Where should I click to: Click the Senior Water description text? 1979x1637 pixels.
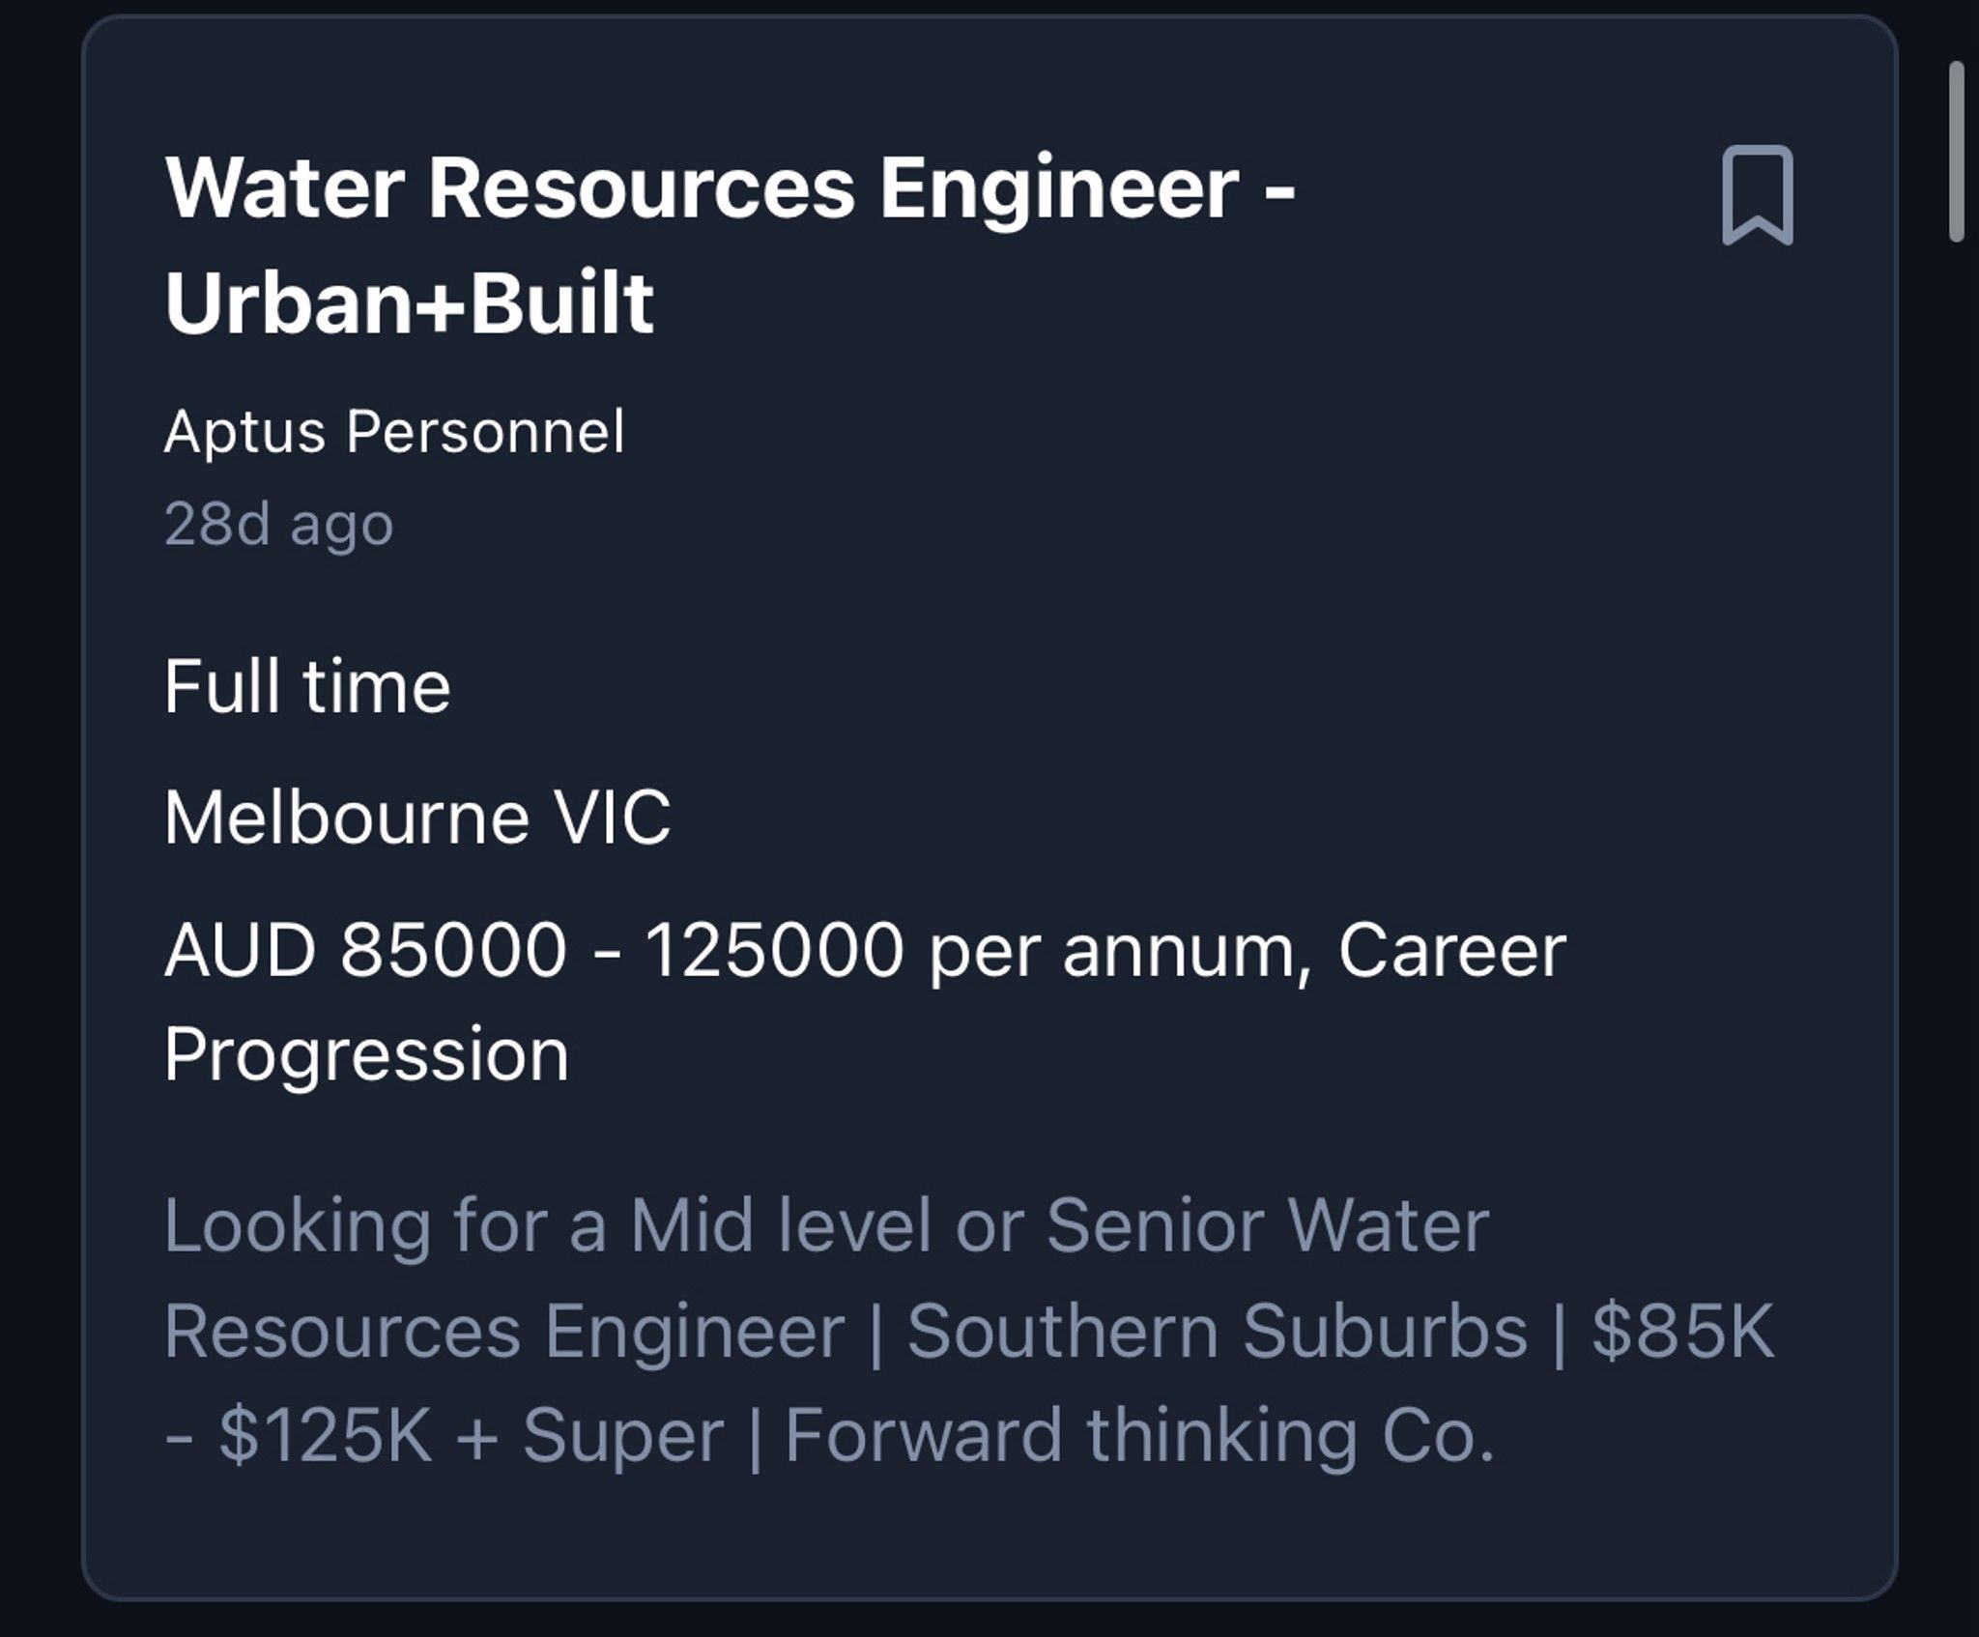1267,1224
